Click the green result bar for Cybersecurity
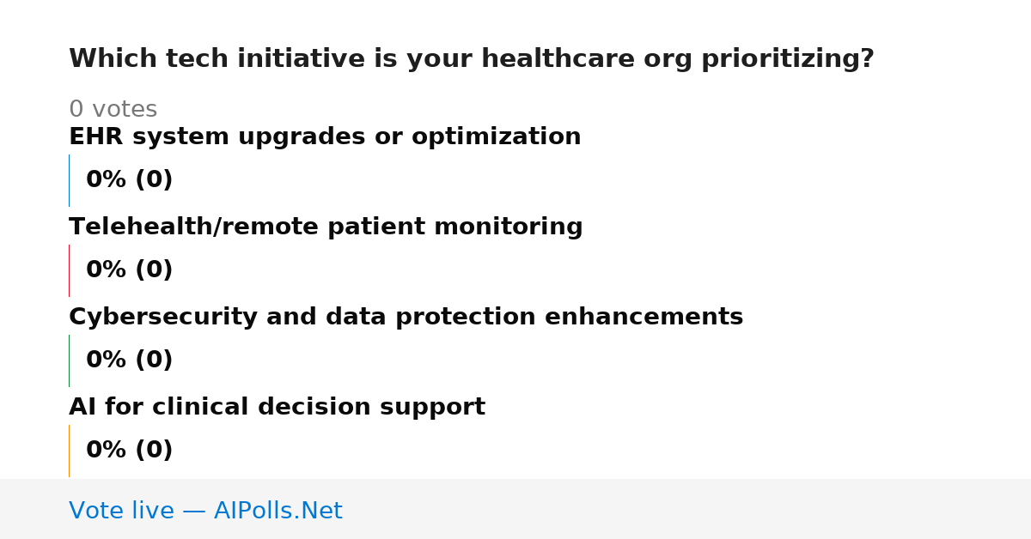This screenshot has height=539, width=1031. pyautogui.click(x=69, y=360)
